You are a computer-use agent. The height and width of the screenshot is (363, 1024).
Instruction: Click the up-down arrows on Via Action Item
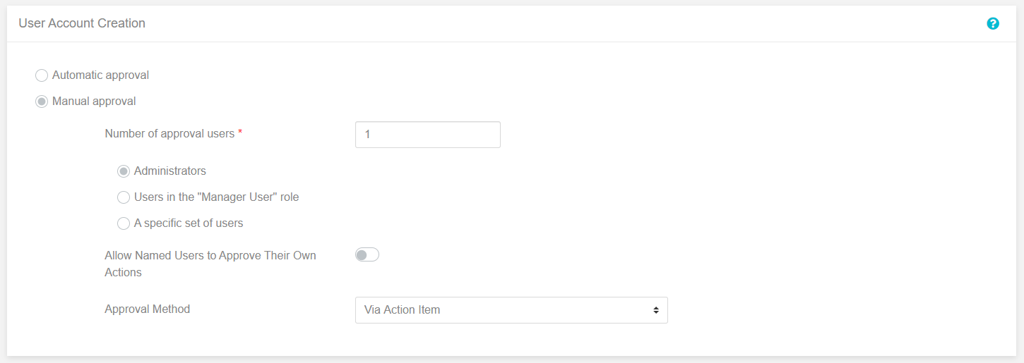click(656, 310)
